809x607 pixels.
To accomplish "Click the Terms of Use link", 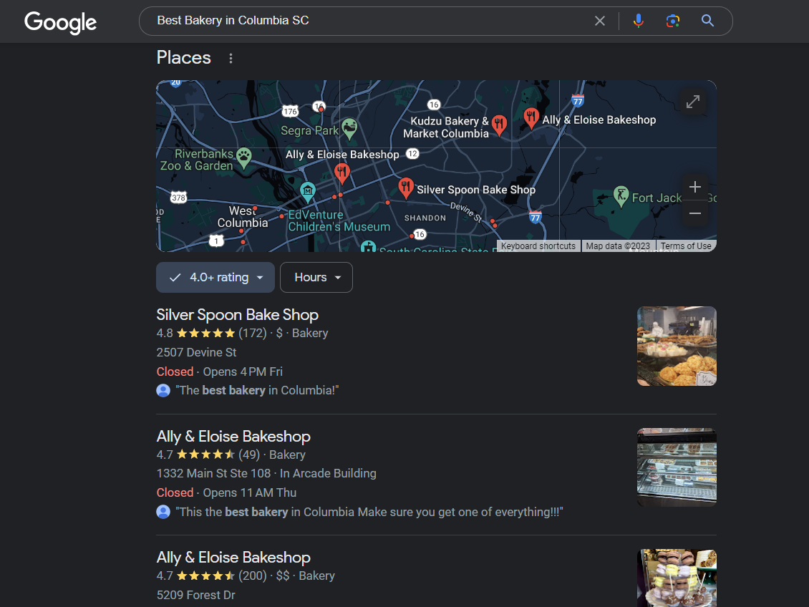I will 685,246.
